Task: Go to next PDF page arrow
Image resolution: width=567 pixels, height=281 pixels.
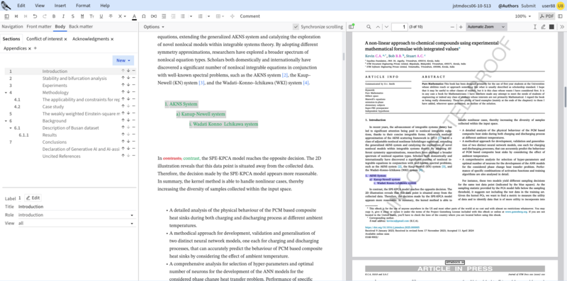Action: (x=386, y=27)
